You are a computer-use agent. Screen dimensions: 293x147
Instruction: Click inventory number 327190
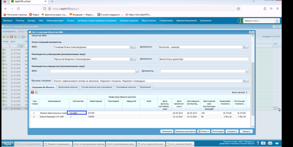pos(91,113)
